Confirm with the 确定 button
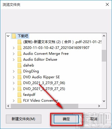This screenshot has height=129, width=112. click(x=66, y=119)
